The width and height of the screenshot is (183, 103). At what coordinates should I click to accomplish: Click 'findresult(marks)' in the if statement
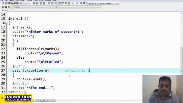40,49
